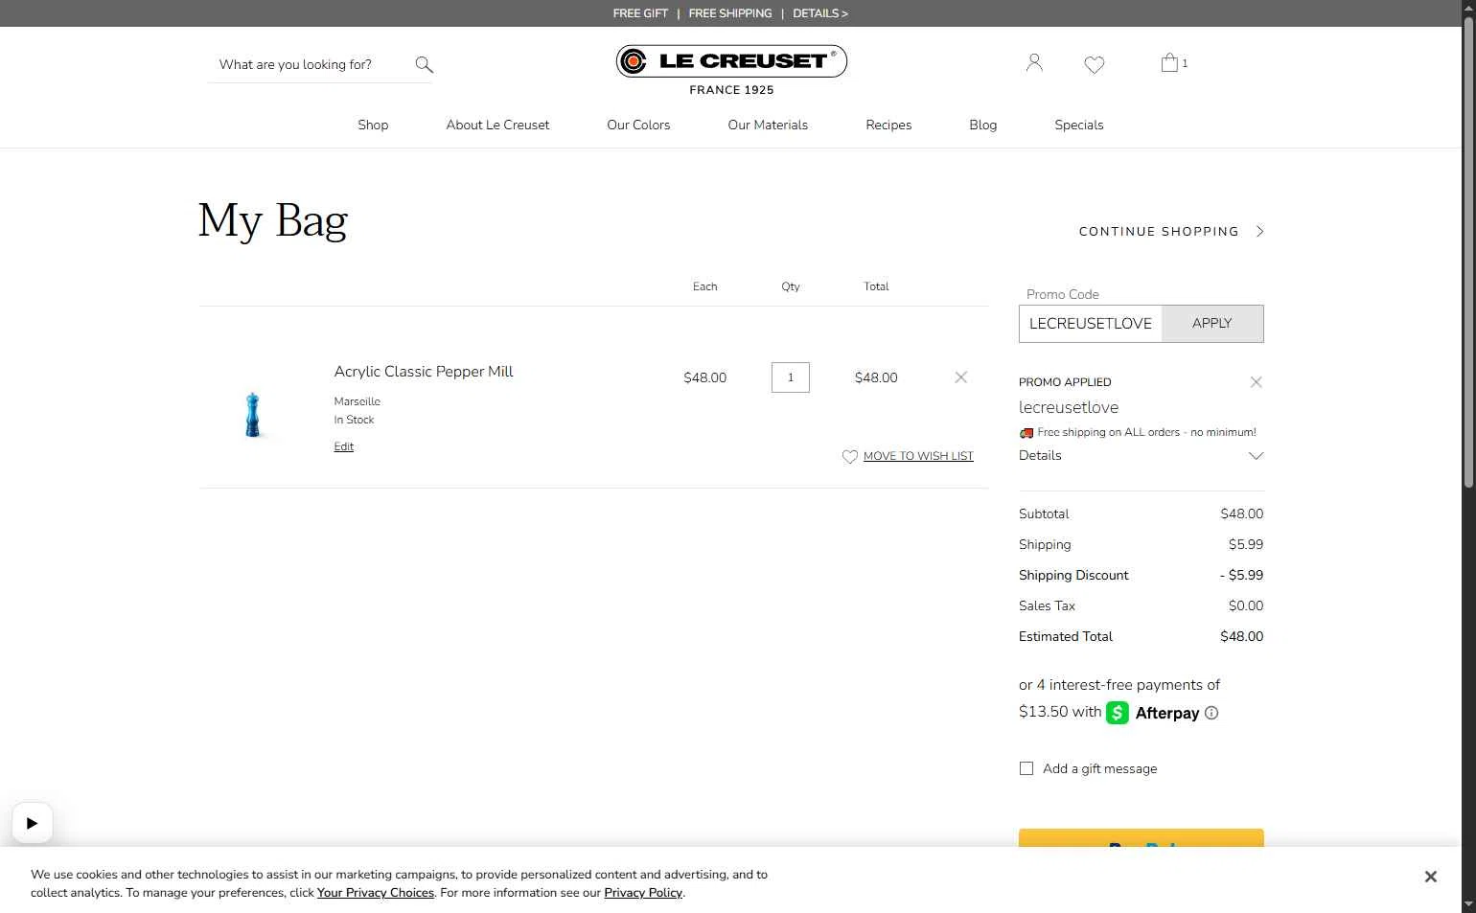Open the Blog menu item

tap(982, 125)
